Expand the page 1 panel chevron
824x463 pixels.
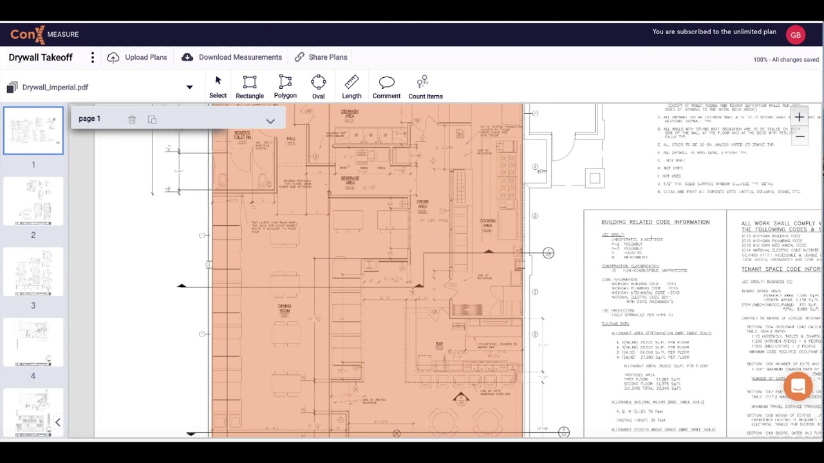[270, 121]
